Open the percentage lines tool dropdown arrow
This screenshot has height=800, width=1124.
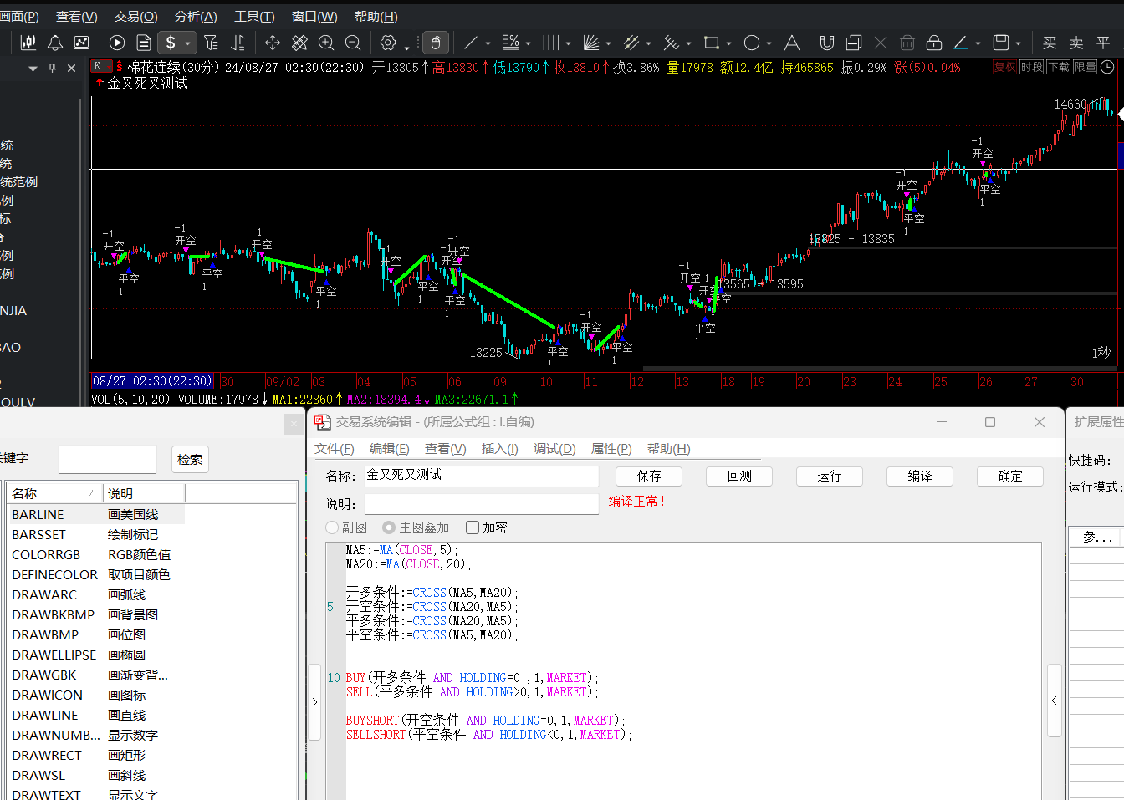[x=528, y=43]
